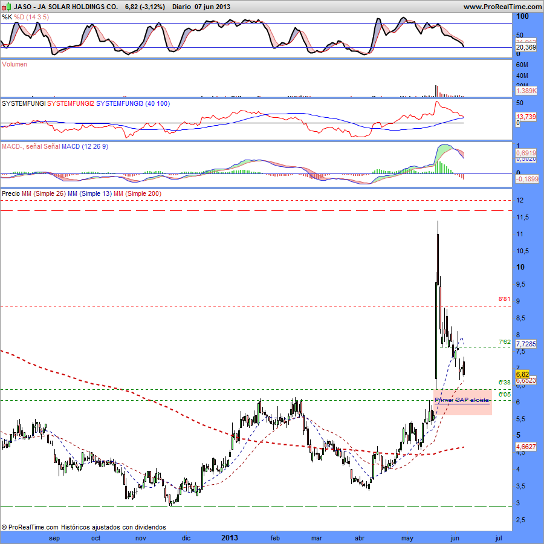Click the green support label 7'62
The image size is (544, 544).
click(505, 342)
